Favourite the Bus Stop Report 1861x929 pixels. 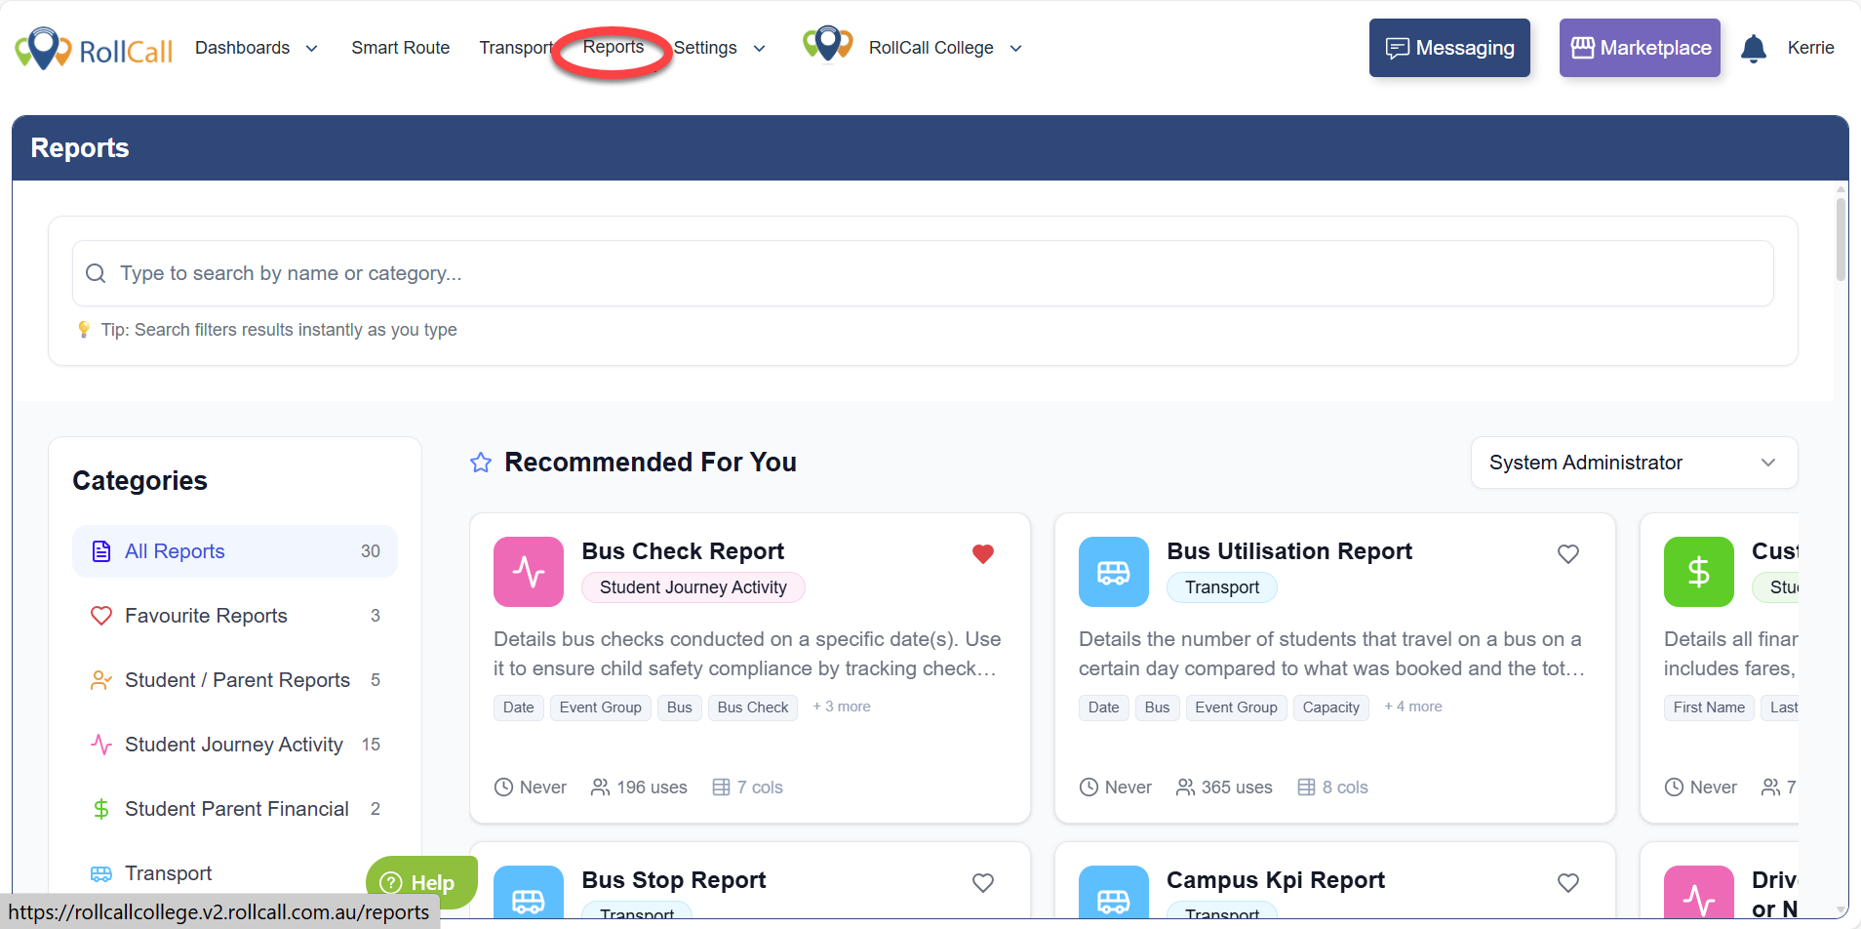tap(983, 883)
